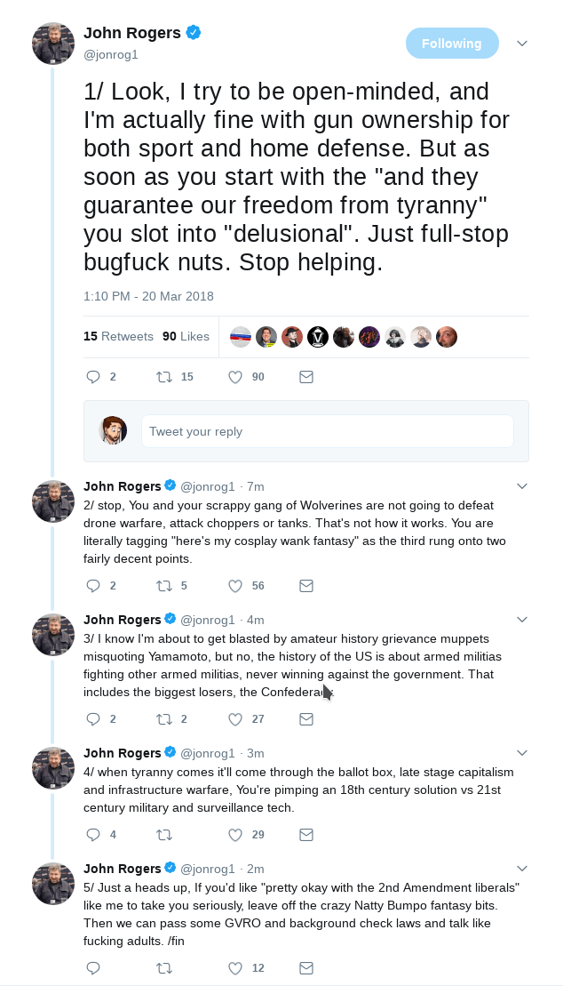The height and width of the screenshot is (986, 563).
Task: View the 90 Likes list
Action: point(186,336)
